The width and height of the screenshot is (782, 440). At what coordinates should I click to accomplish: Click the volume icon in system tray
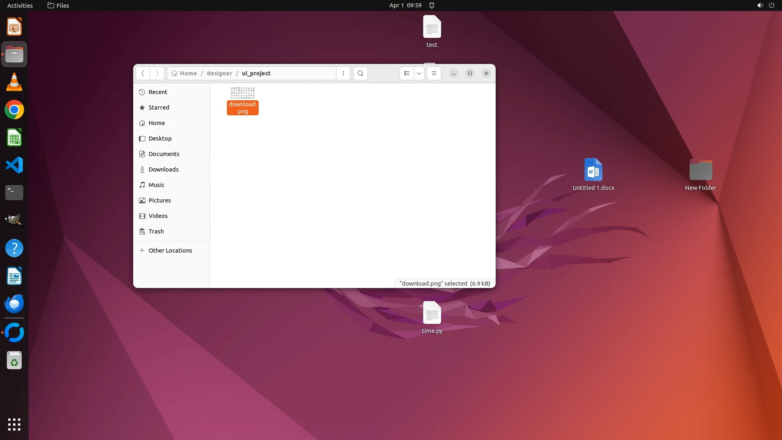[x=760, y=5]
